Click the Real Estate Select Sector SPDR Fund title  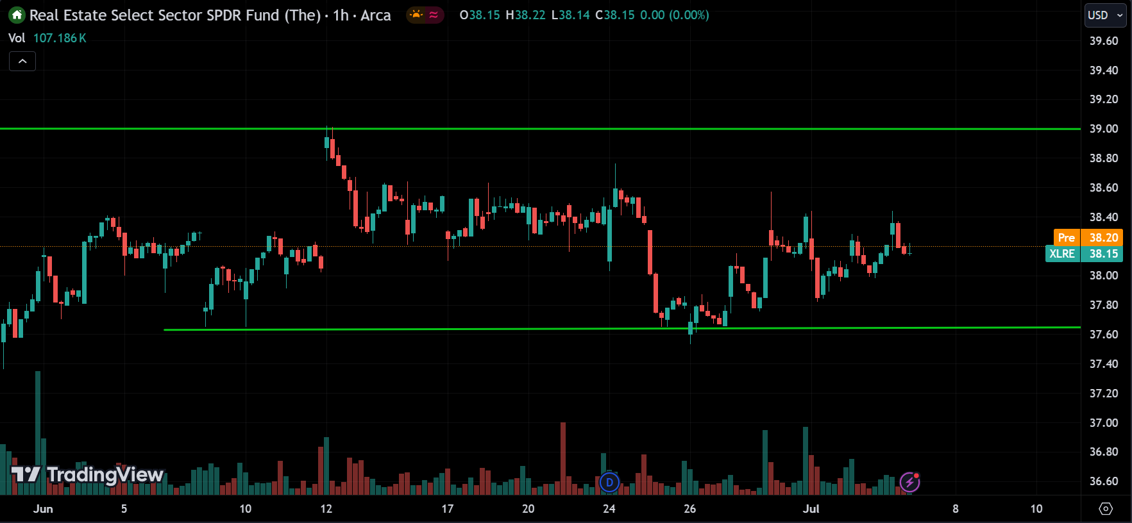click(x=175, y=15)
